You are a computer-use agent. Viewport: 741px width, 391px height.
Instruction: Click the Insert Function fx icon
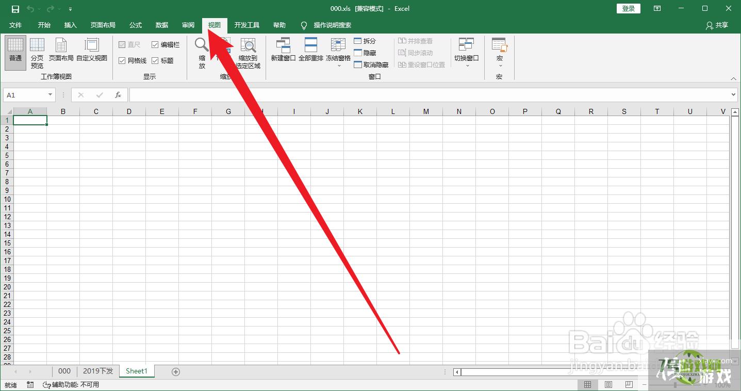coord(118,95)
